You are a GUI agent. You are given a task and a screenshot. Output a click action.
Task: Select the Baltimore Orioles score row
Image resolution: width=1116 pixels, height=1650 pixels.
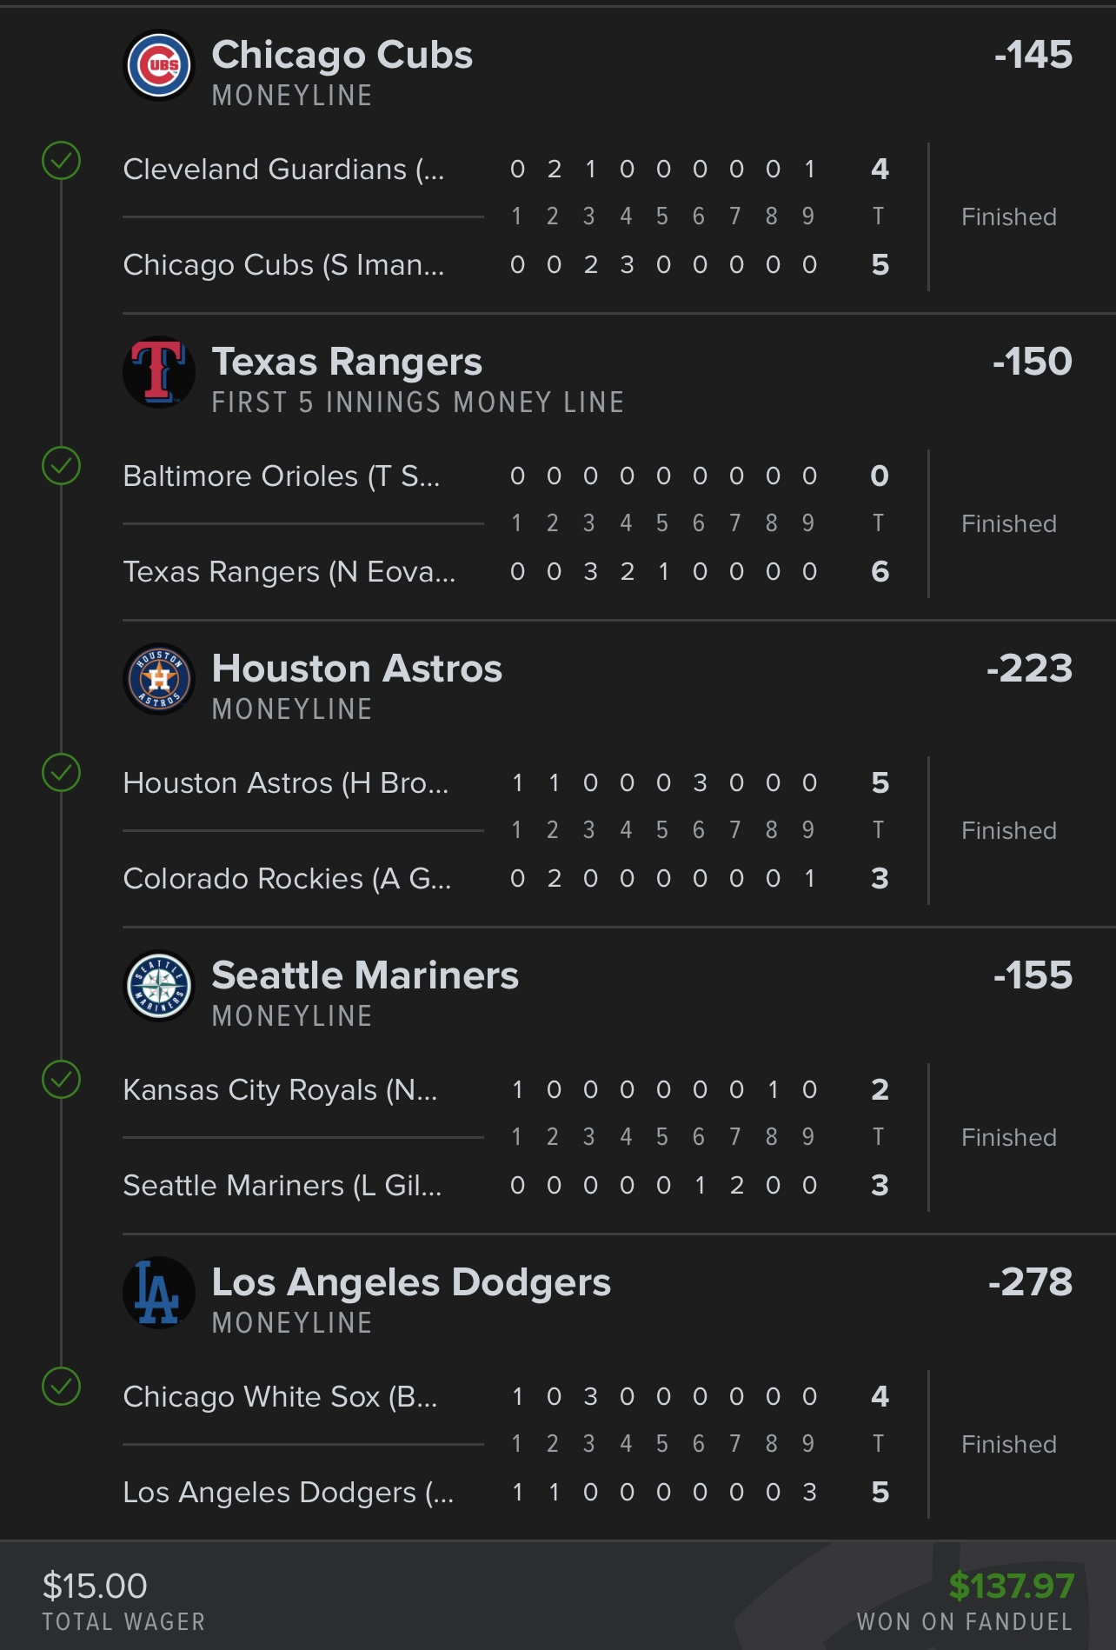[282, 476]
